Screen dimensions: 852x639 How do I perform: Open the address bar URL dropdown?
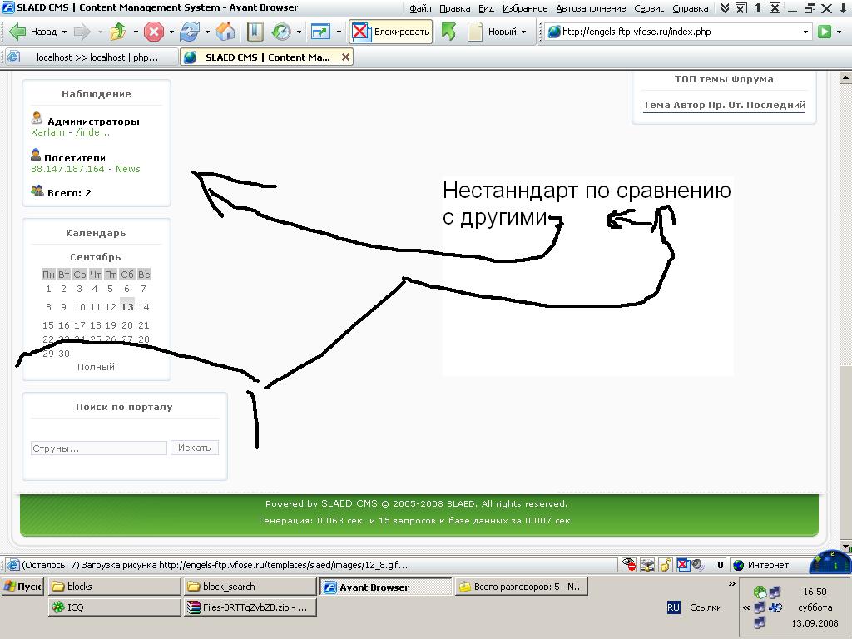[x=805, y=32]
